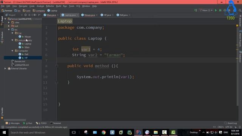This screenshot has height=136, width=242.
Task: Open the Analyze menu
Action: tap(40, 6)
